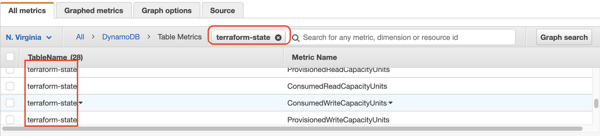
Task: Click the Metric Name column header
Action: pyautogui.click(x=314, y=57)
